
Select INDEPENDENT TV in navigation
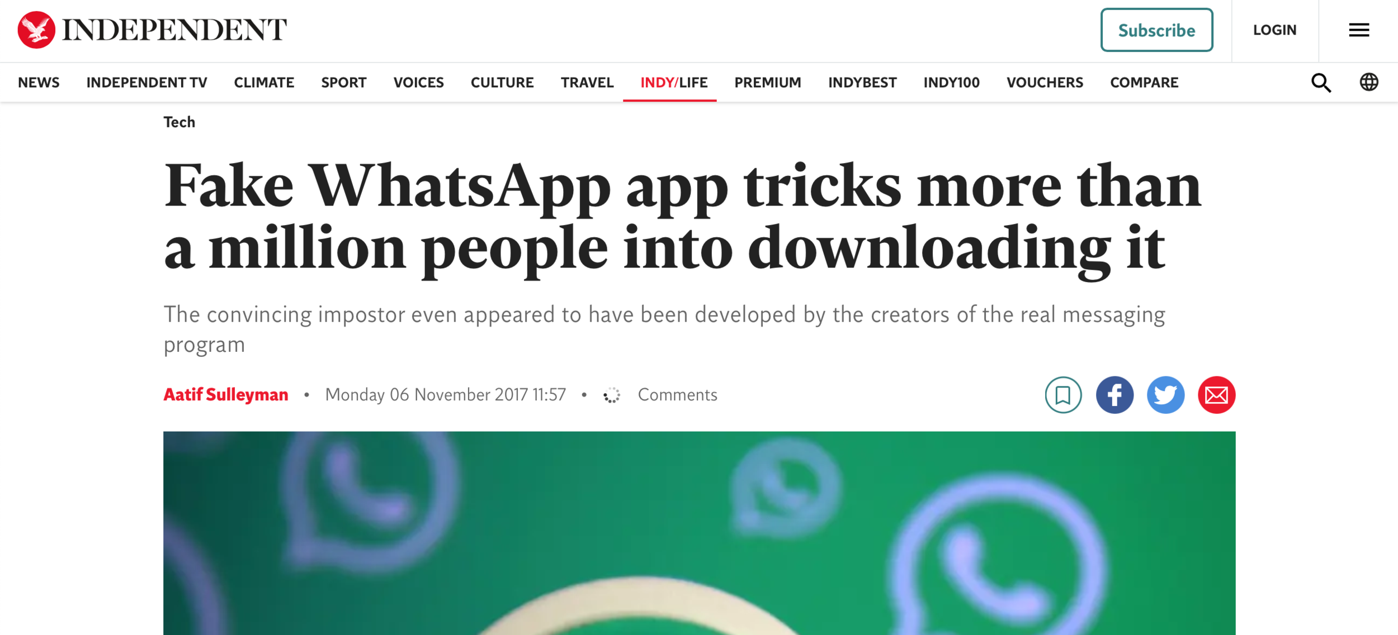(147, 83)
